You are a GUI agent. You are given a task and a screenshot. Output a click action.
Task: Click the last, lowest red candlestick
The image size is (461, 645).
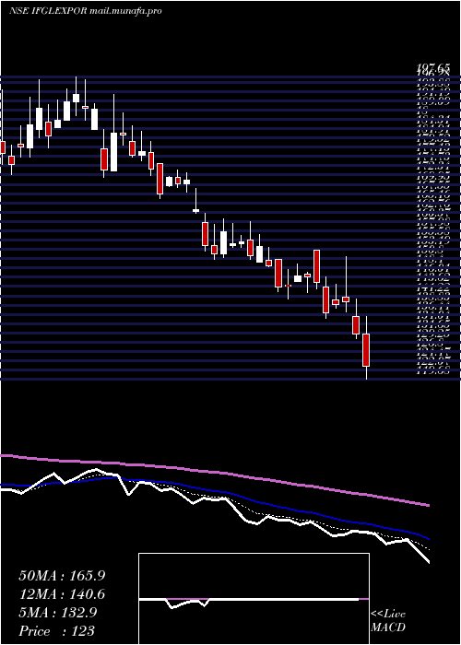pos(366,350)
